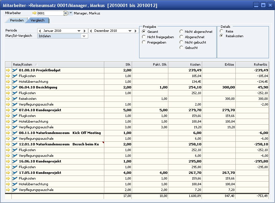Select the Vergleich tab
Viewport: 275px width, 203px height.
coord(37,20)
